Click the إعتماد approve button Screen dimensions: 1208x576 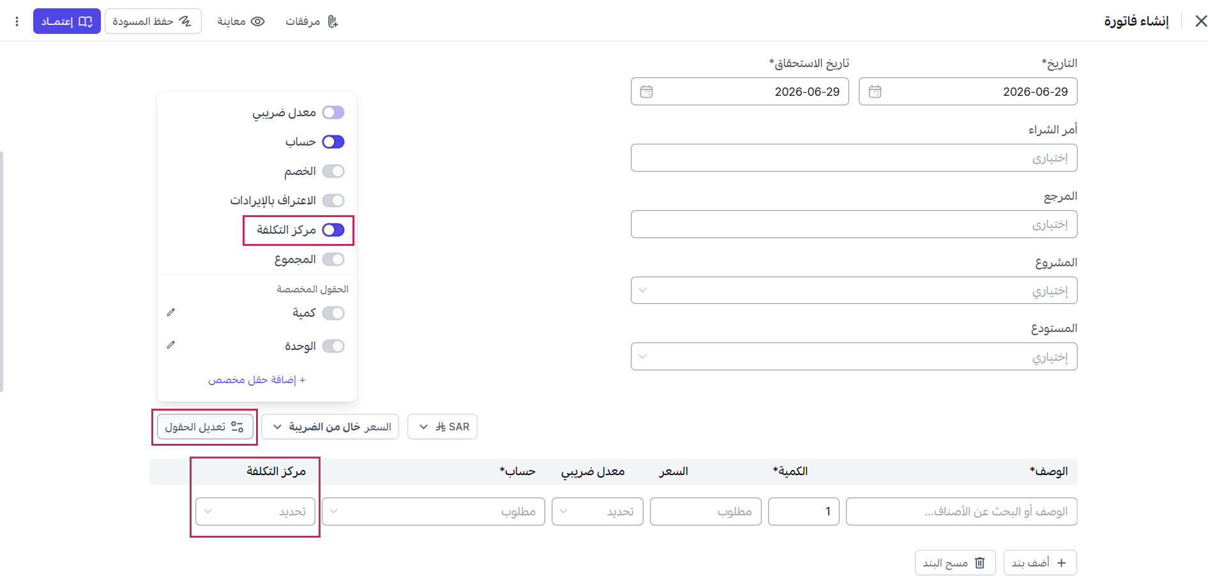click(67, 22)
